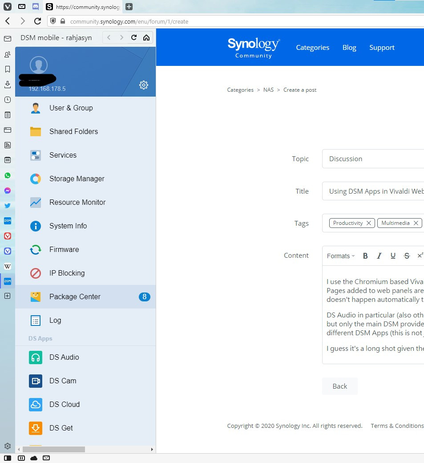Open the Terms & Conditions link
Viewport: 424px width, 463px height.
pos(397,426)
